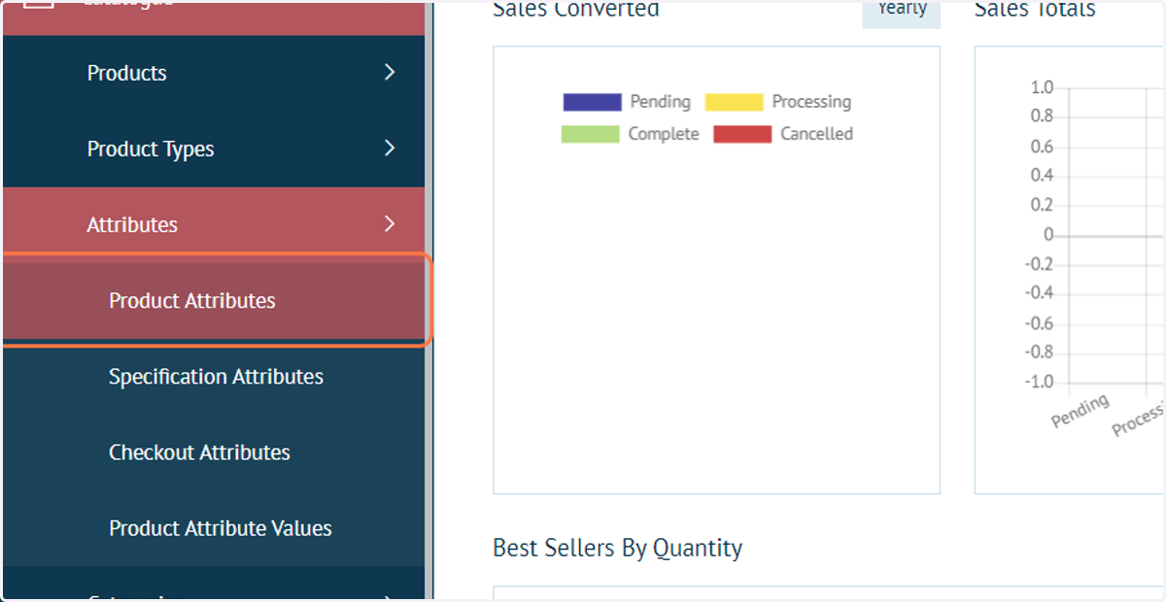Viewport: 1166px width, 602px height.
Task: Toggle the Cancelled legend red swatch
Action: [x=742, y=134]
